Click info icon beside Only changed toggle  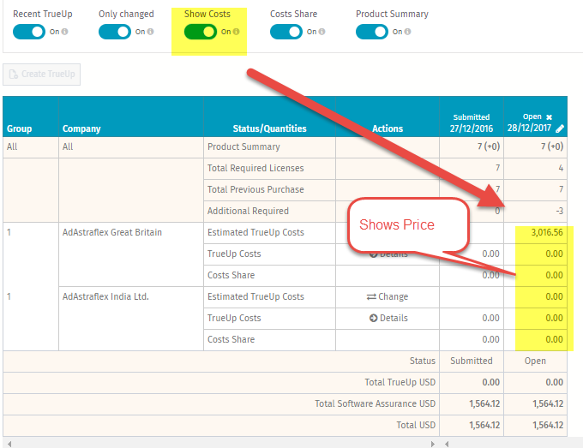(x=151, y=33)
